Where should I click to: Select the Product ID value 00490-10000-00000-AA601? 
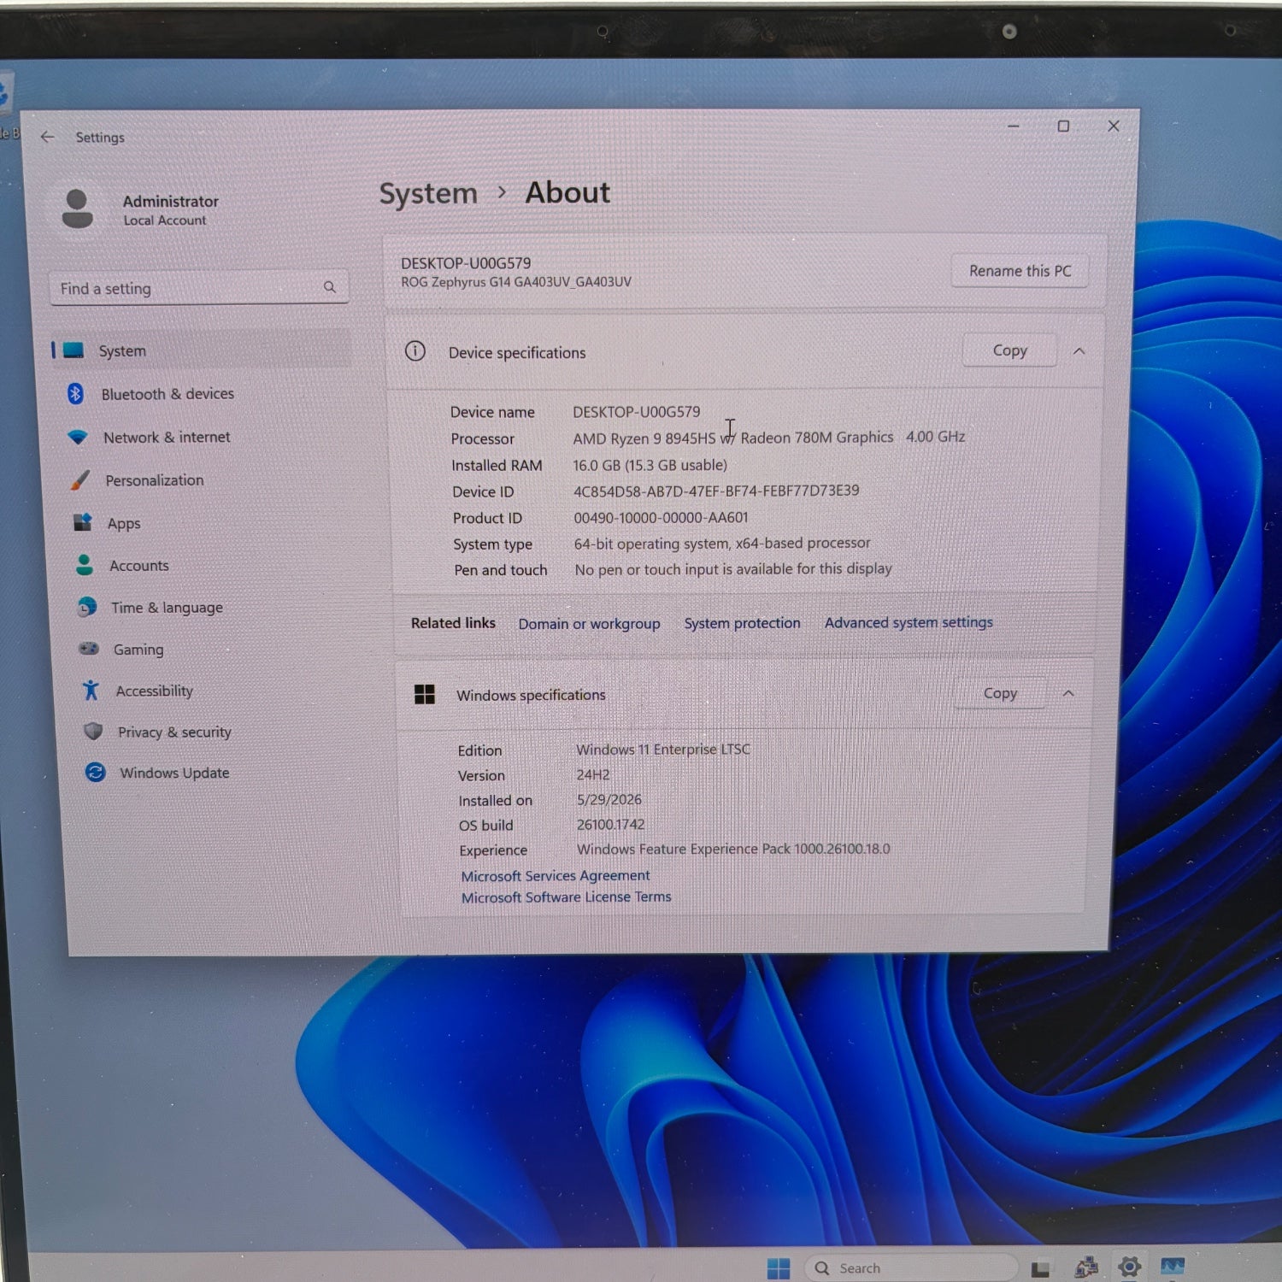pos(661,517)
